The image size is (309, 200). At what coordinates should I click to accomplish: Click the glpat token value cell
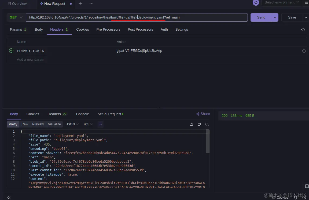tap(139, 51)
